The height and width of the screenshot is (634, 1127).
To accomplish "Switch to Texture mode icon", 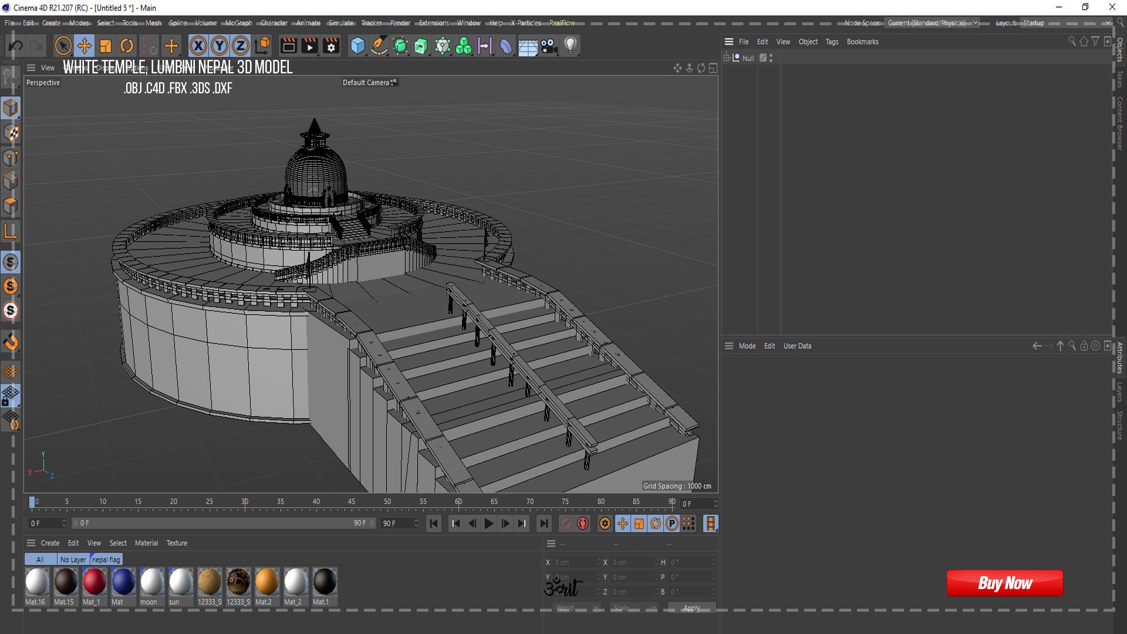I will (11, 133).
